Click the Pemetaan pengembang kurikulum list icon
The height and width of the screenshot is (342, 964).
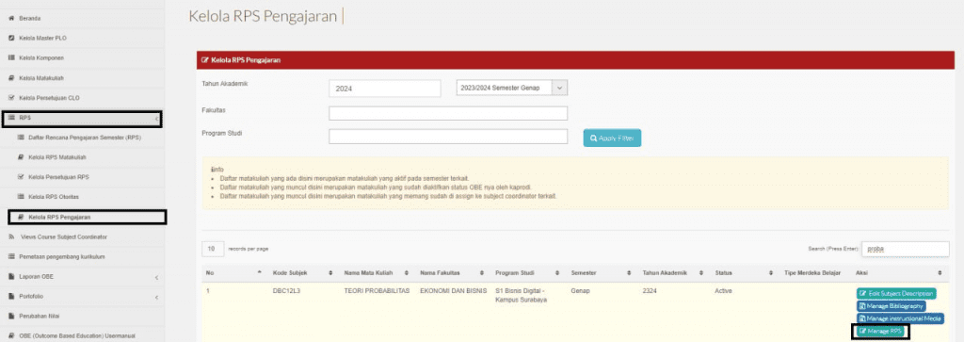[11, 256]
